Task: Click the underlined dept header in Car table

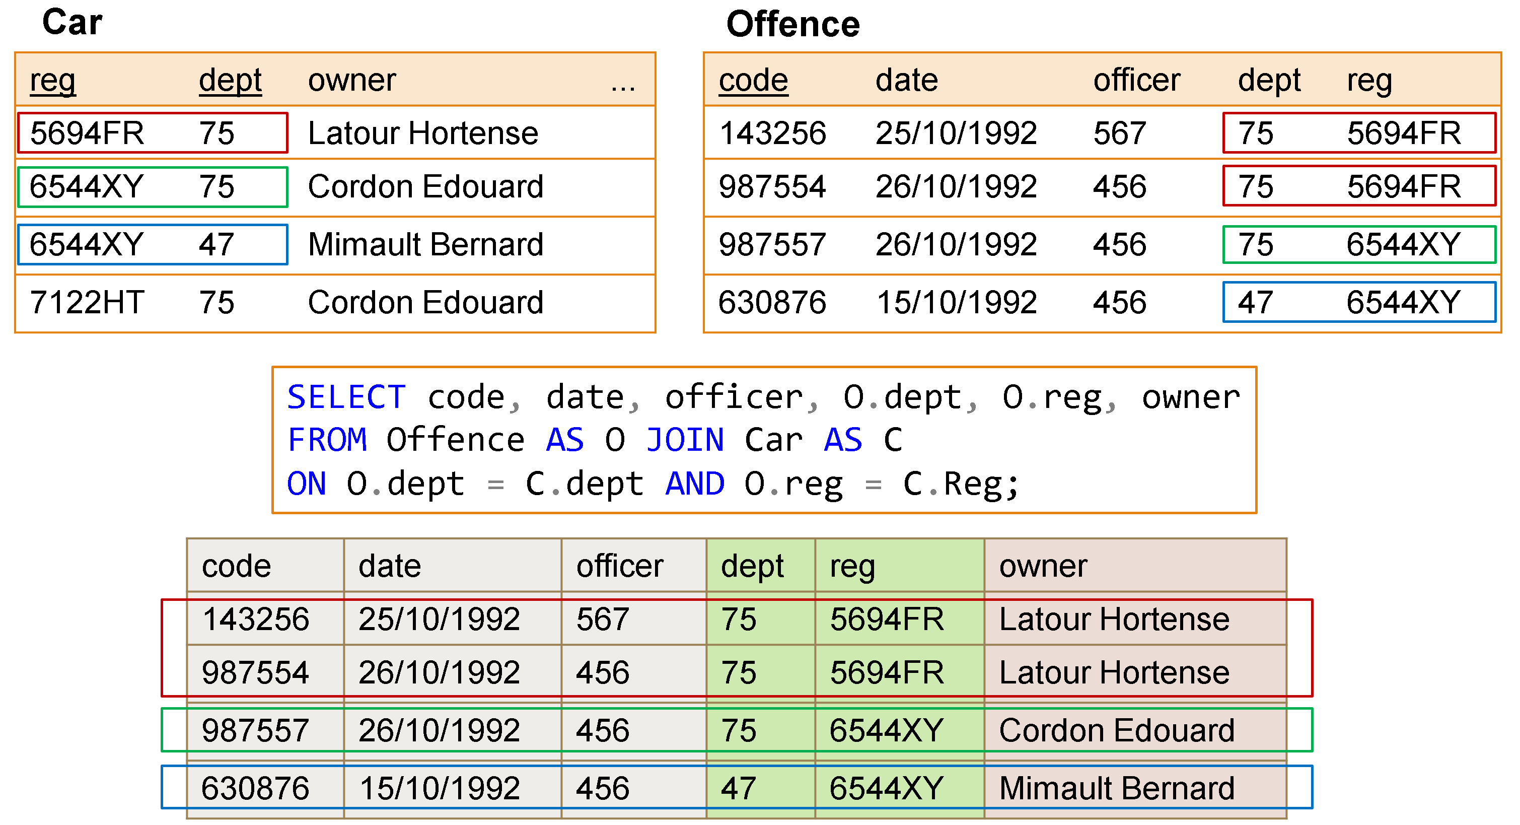Action: coord(230,80)
